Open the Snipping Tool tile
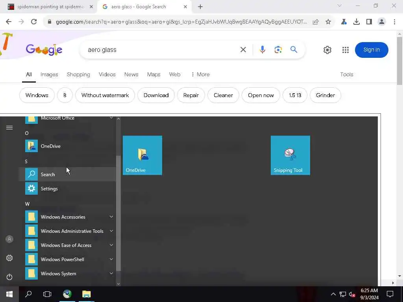Image resolution: width=403 pixels, height=302 pixels. tap(290, 155)
